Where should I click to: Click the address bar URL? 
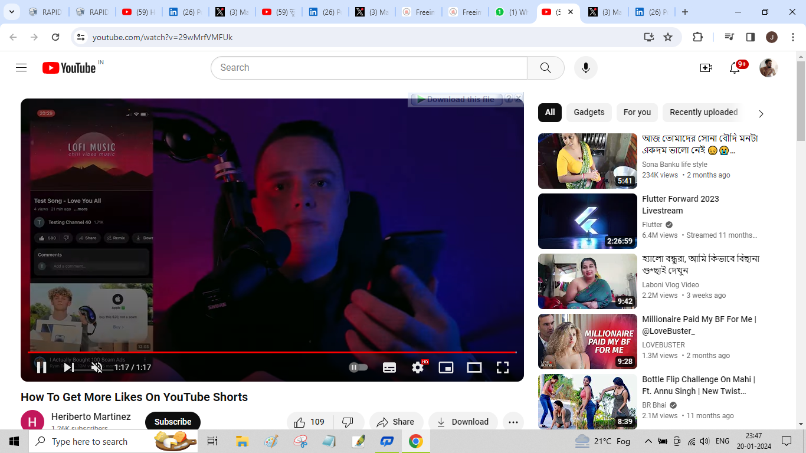click(x=163, y=37)
